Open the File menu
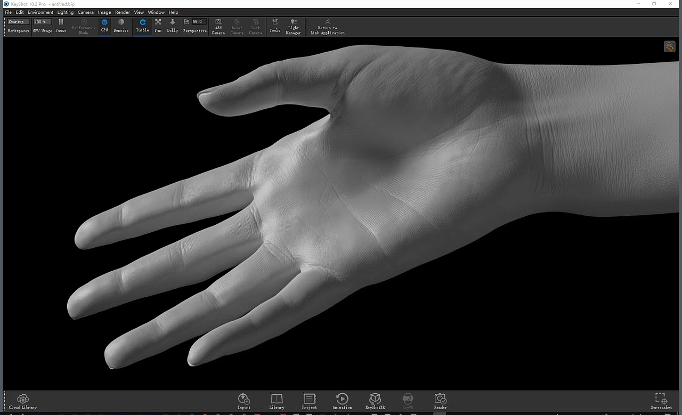 pos(8,12)
